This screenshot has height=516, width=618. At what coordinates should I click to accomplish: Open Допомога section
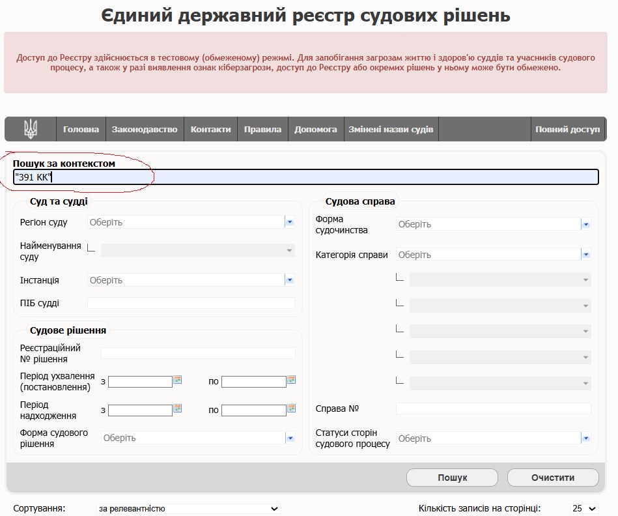(316, 129)
